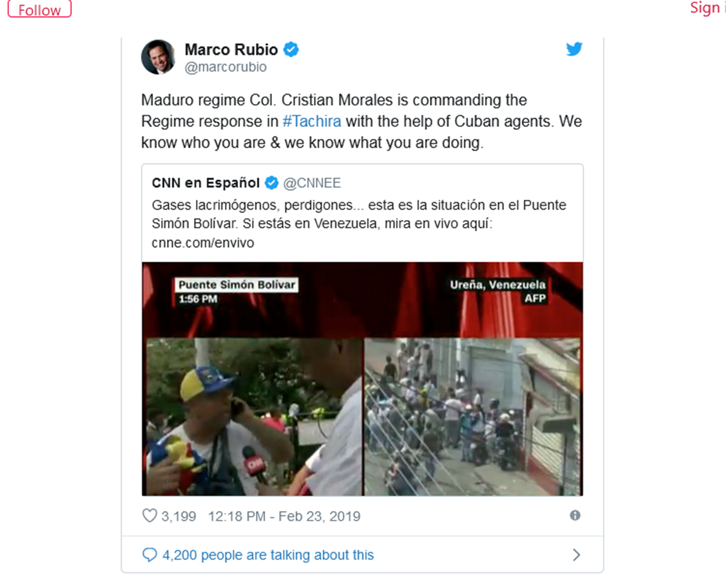Click CNN en Español verified badge
Image resolution: width=726 pixels, height=580 pixels.
coord(272,183)
